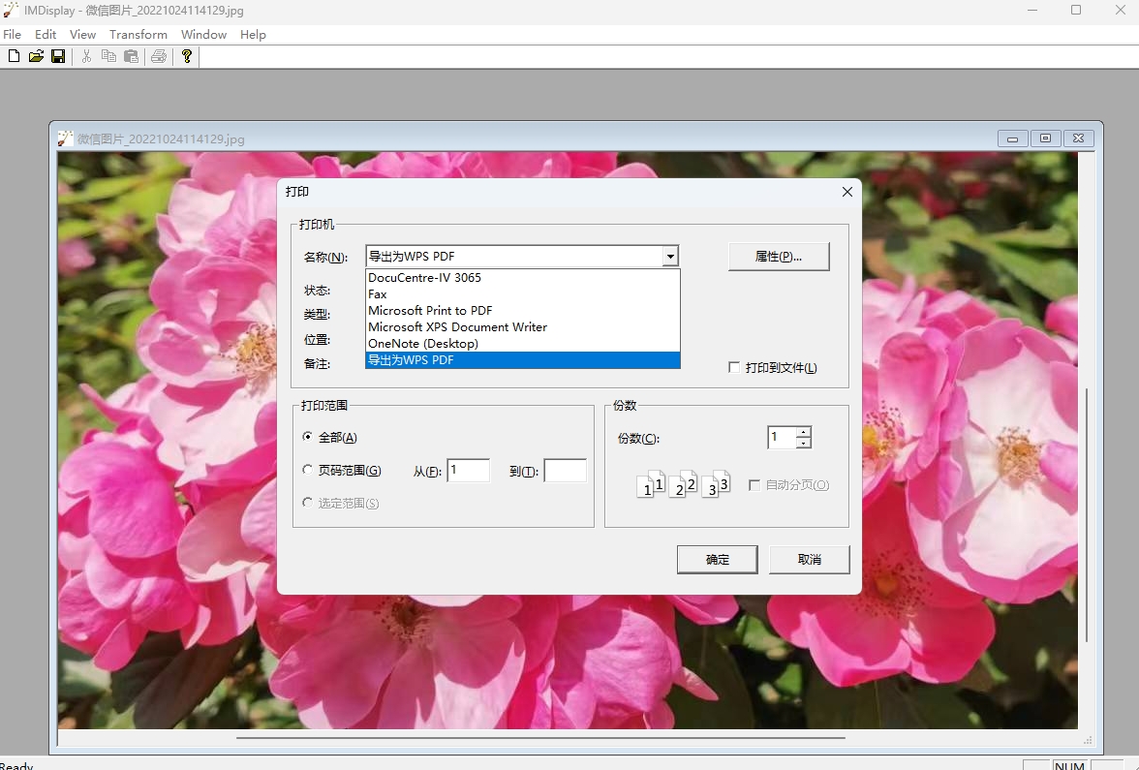This screenshot has height=770, width=1139.
Task: Save the image with the floppy disk icon
Action: click(x=58, y=56)
